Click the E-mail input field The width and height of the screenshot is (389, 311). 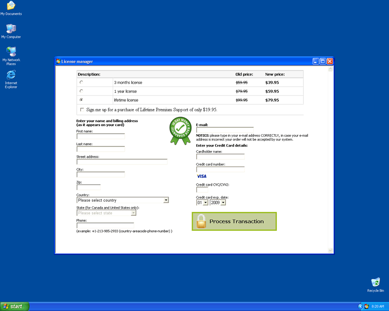coord(225,130)
